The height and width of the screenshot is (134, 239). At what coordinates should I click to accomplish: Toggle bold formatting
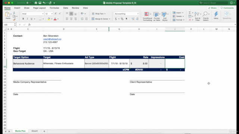click(23, 19)
